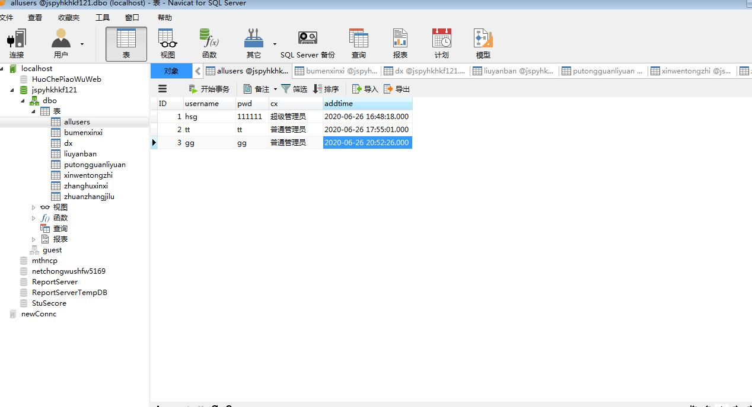Click 开始事务 begin transaction button
Viewport: 752px width, 407px height.
point(209,89)
